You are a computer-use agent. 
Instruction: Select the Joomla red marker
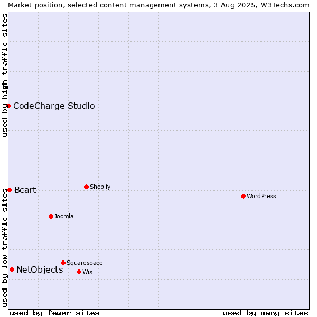point(51,216)
